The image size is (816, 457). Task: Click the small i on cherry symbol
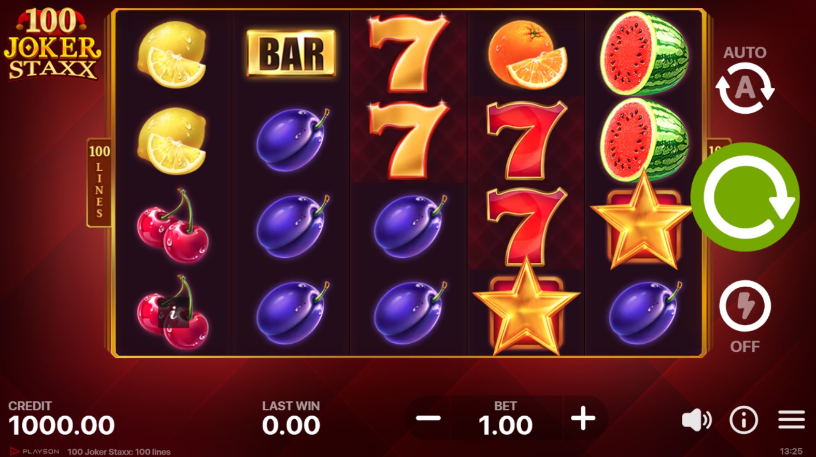click(x=174, y=312)
